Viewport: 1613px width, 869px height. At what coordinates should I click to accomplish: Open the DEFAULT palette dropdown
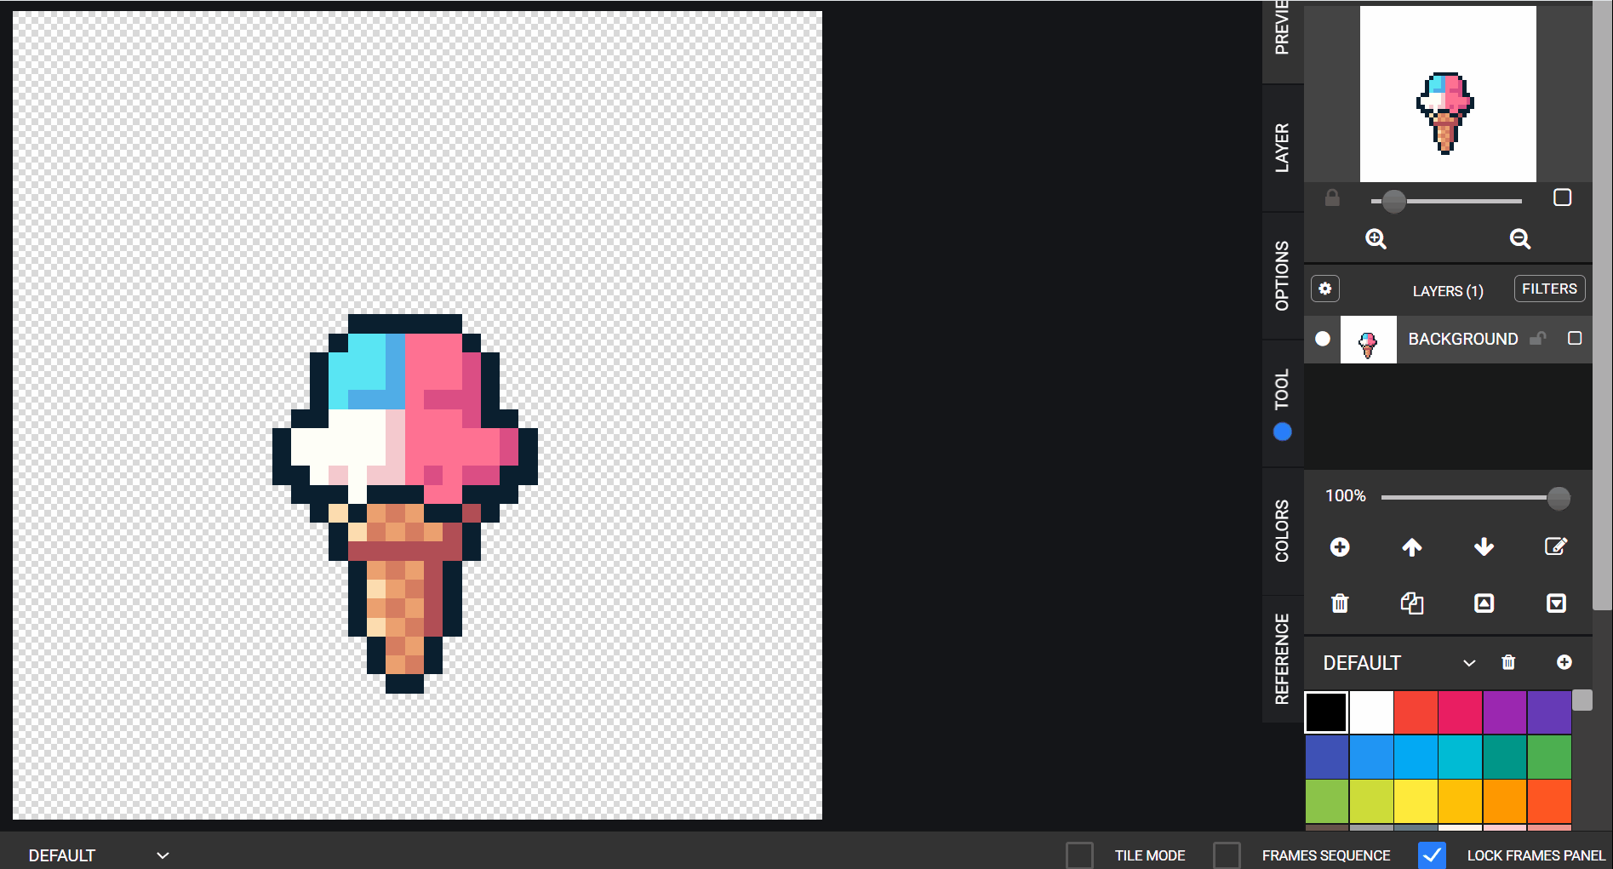[x=1399, y=663]
